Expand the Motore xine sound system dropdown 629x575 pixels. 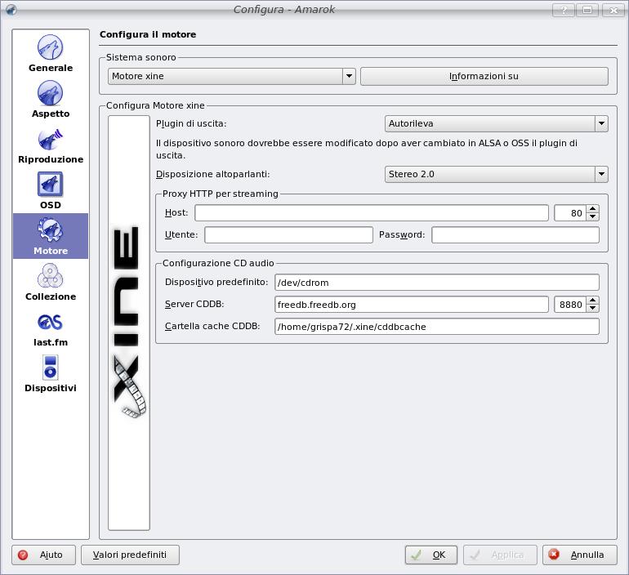tap(349, 77)
